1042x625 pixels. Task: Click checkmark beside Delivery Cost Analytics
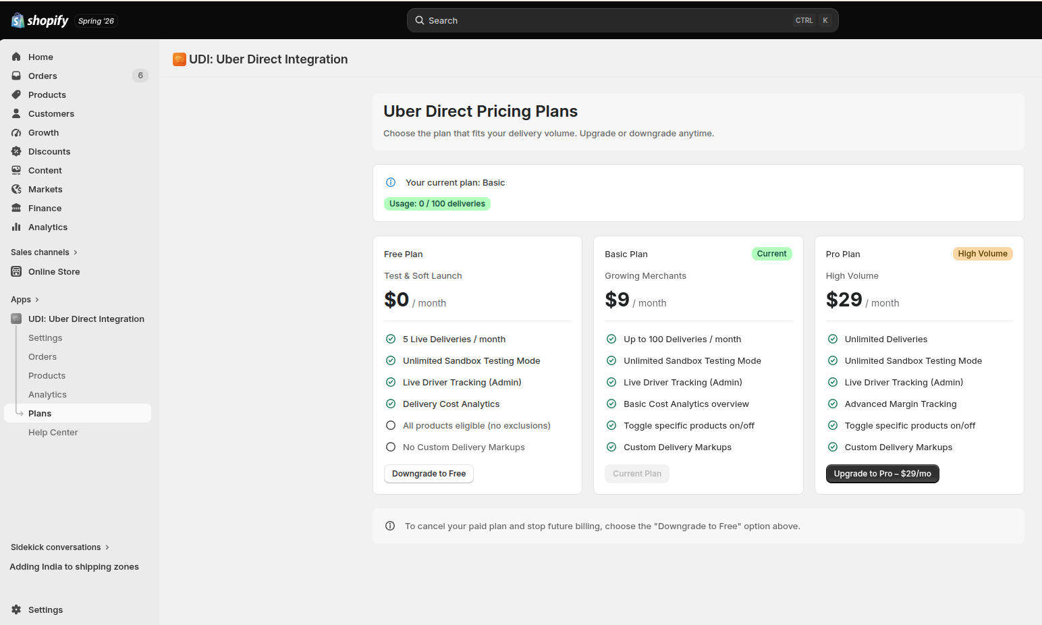[x=391, y=404]
